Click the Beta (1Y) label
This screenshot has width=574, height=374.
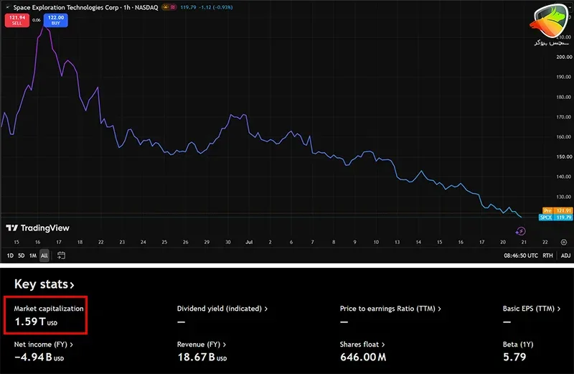(x=518, y=345)
